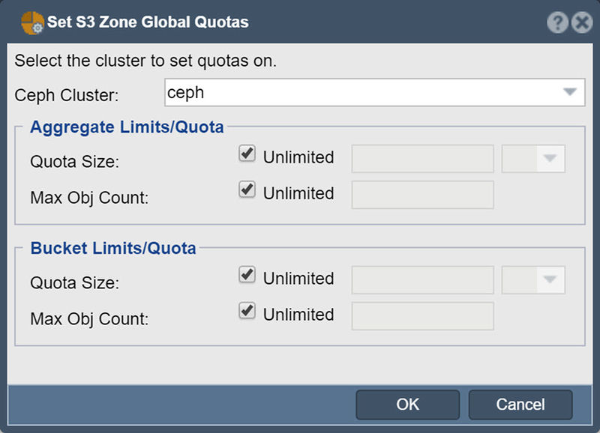The image size is (600, 433).
Task: Open the Ceph Cluster dropdown
Action: 570,92
